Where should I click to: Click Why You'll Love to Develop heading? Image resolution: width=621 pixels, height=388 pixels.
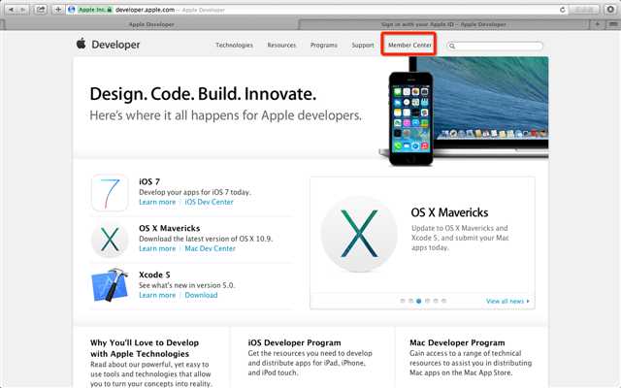click(145, 348)
